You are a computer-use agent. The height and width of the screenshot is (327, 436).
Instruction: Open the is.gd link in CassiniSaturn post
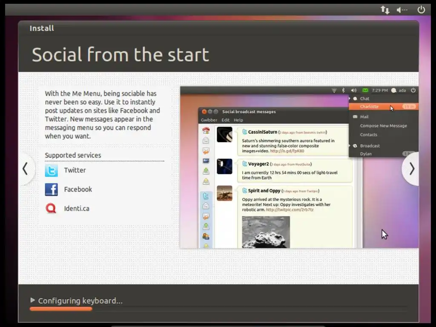[x=287, y=151]
